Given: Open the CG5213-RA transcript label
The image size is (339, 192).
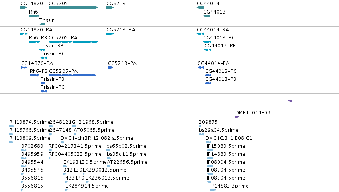Looking at the screenshot, I should [x=121, y=29].
